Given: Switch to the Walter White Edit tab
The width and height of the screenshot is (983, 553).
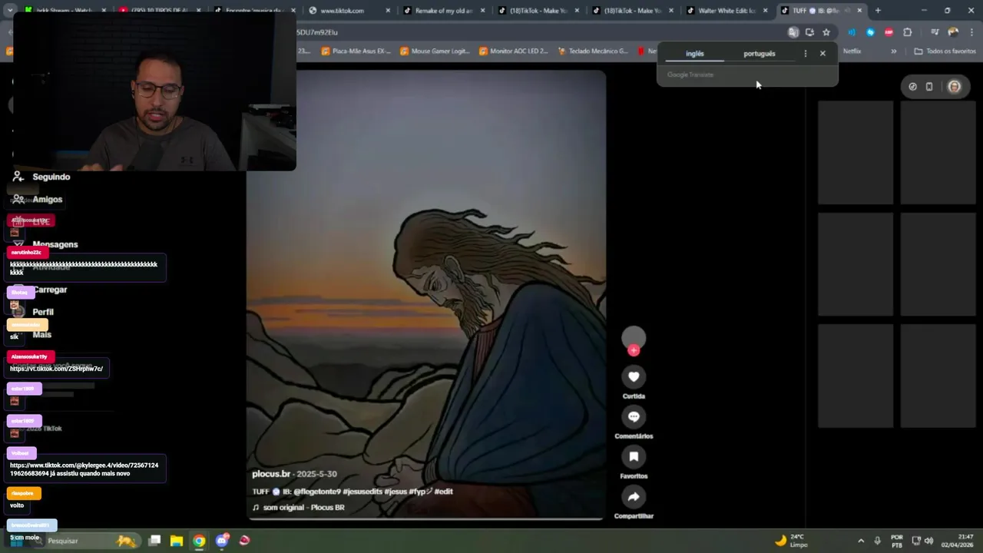Looking at the screenshot, I should pos(726,11).
